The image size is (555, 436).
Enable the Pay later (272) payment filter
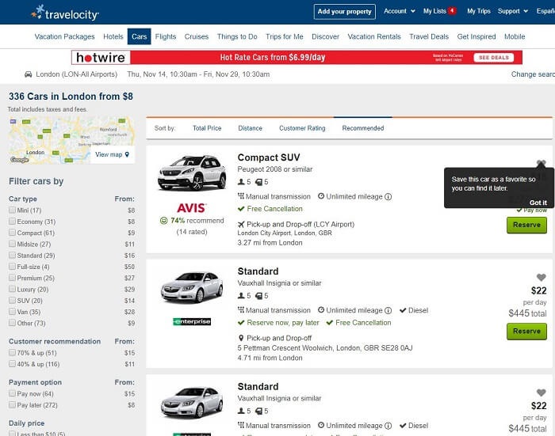pyautogui.click(x=12, y=405)
